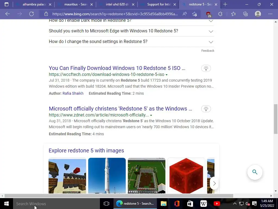
Task: Close the mauritius tab
Action: tap(91, 4)
